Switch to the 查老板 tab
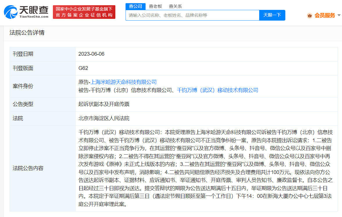Screen dimensions: 342x217 (x=155, y=6)
